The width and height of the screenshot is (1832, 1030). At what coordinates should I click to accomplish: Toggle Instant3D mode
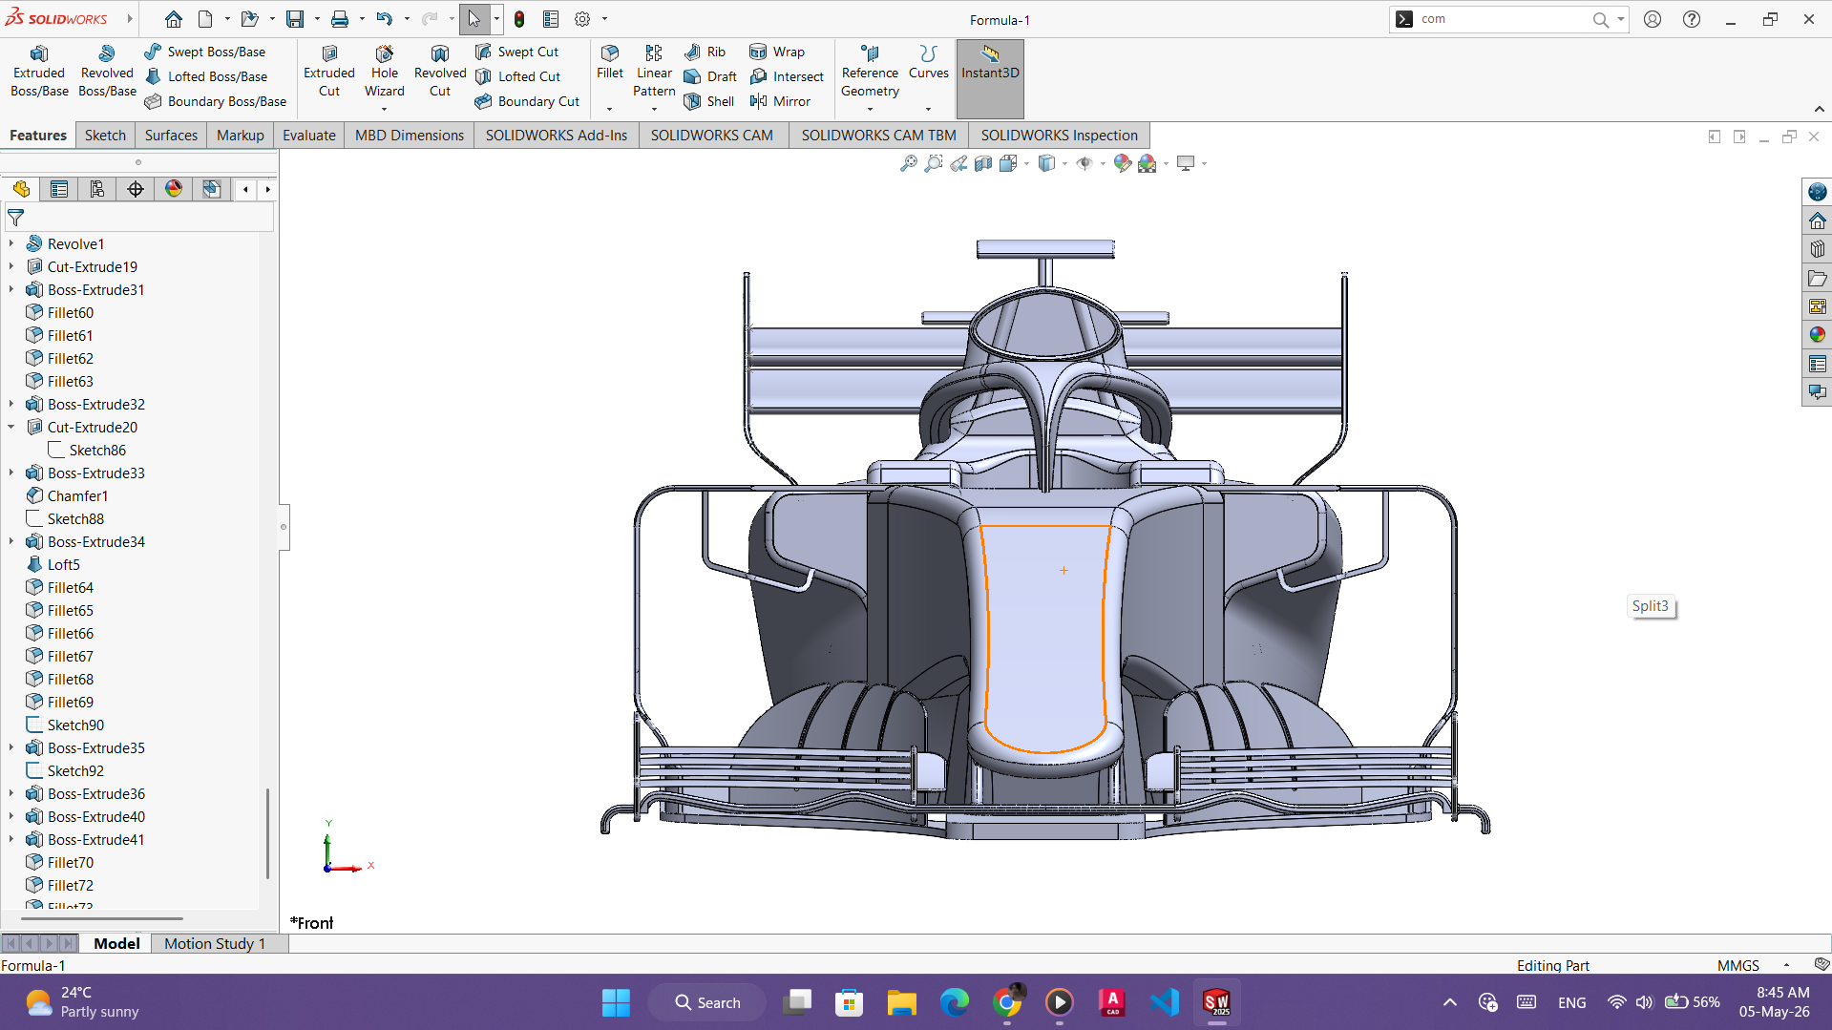990,78
